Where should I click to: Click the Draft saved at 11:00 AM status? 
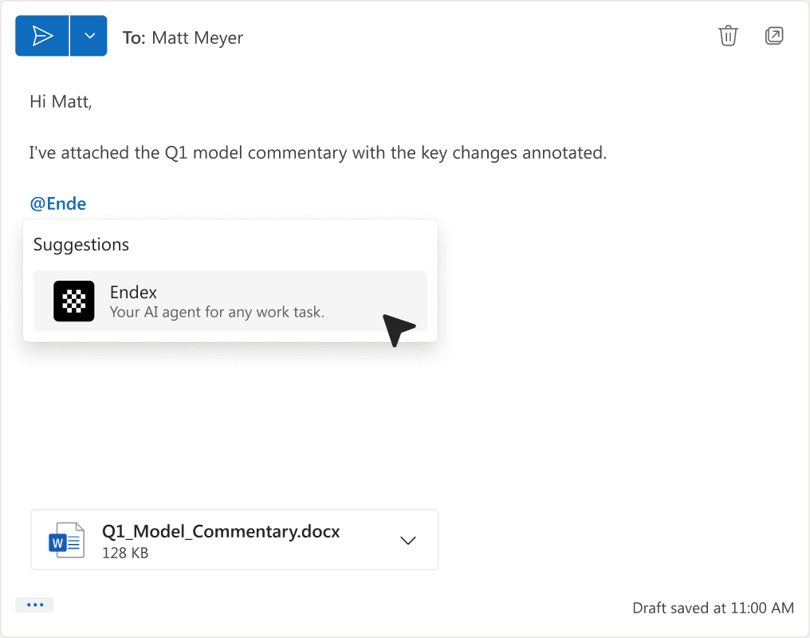click(x=713, y=608)
